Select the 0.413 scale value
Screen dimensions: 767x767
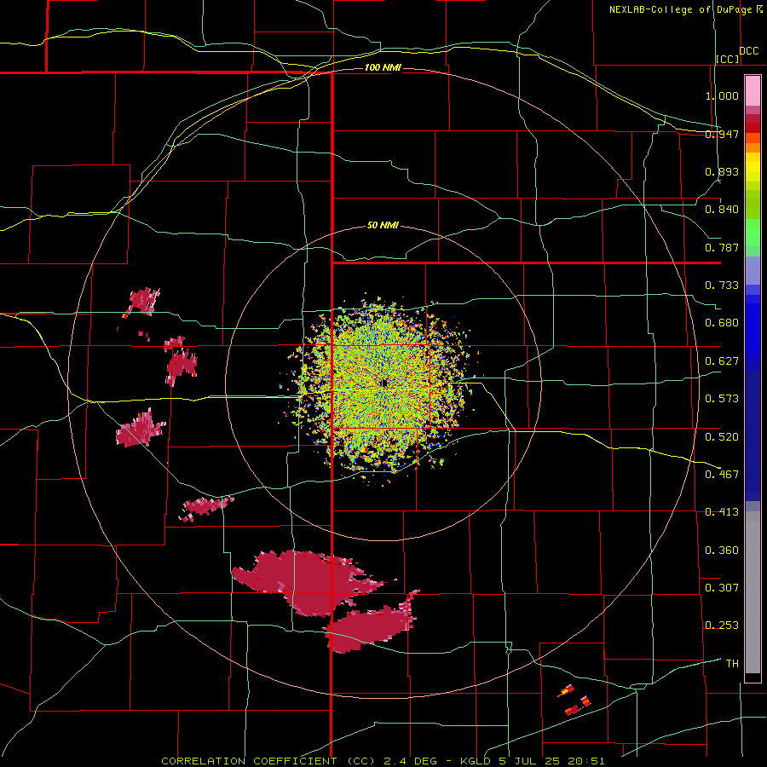pos(722,512)
